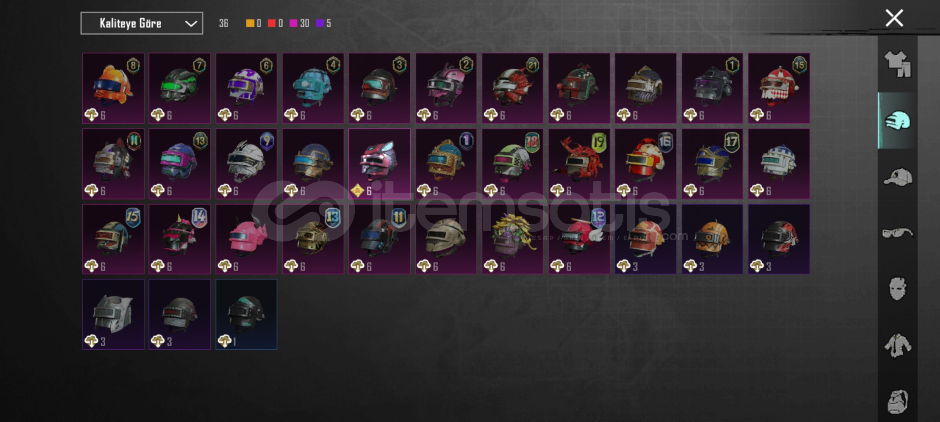The width and height of the screenshot is (940, 422).
Task: Select the backpack category icon
Action: (897, 401)
